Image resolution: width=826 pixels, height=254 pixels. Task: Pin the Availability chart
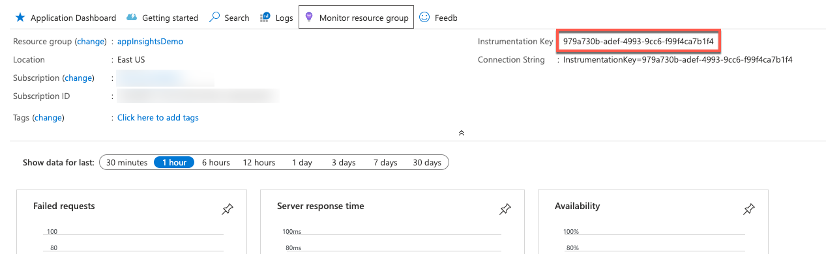pyautogui.click(x=749, y=210)
